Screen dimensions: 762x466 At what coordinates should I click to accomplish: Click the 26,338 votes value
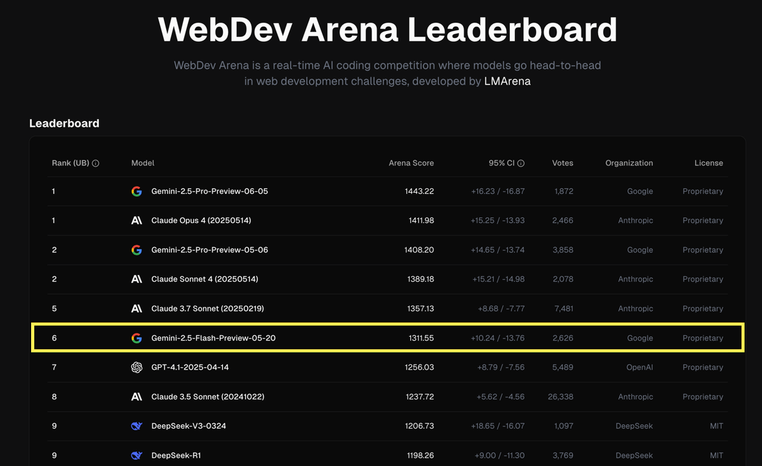[x=561, y=397]
